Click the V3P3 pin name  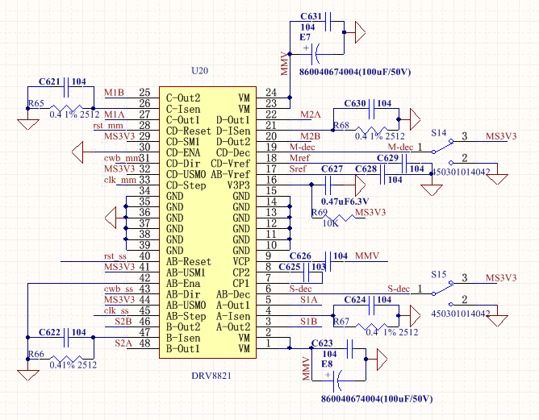point(239,185)
